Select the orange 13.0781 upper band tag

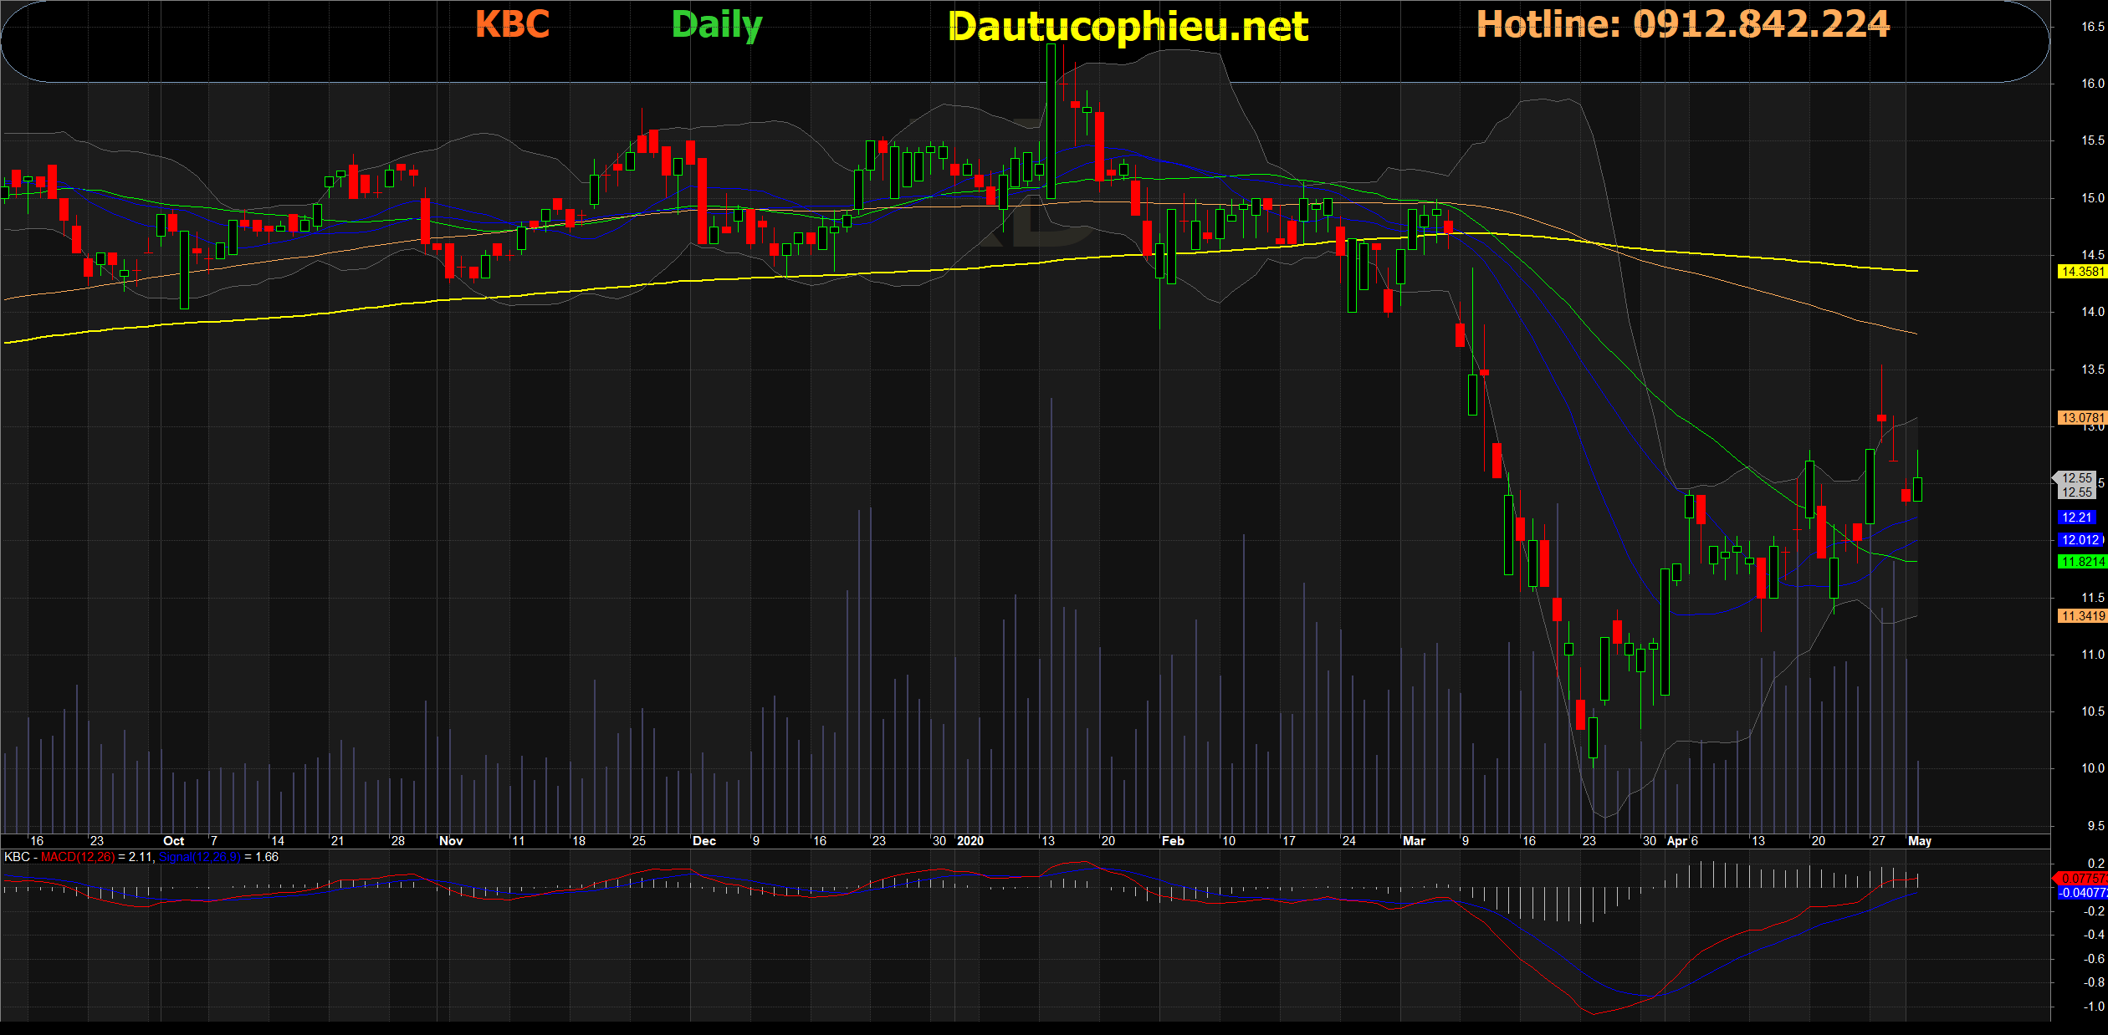(x=2081, y=417)
